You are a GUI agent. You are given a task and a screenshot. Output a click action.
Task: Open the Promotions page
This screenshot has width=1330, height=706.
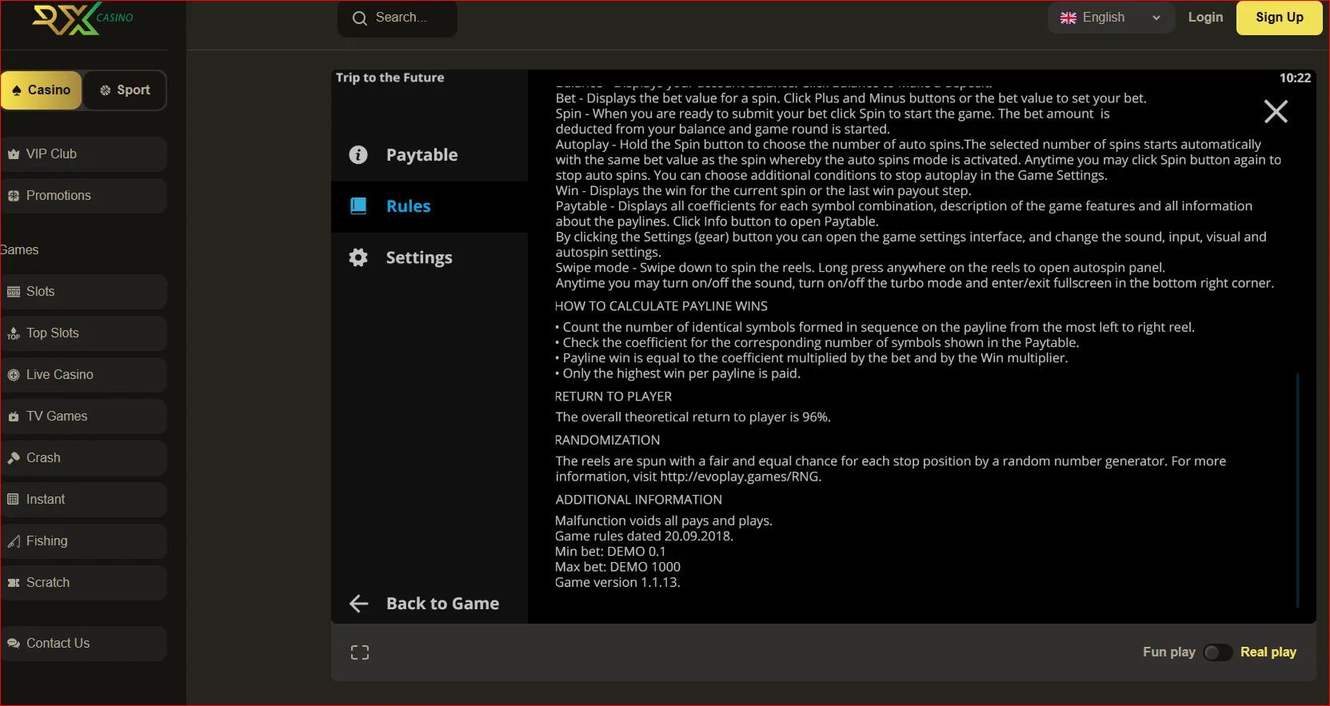(84, 196)
